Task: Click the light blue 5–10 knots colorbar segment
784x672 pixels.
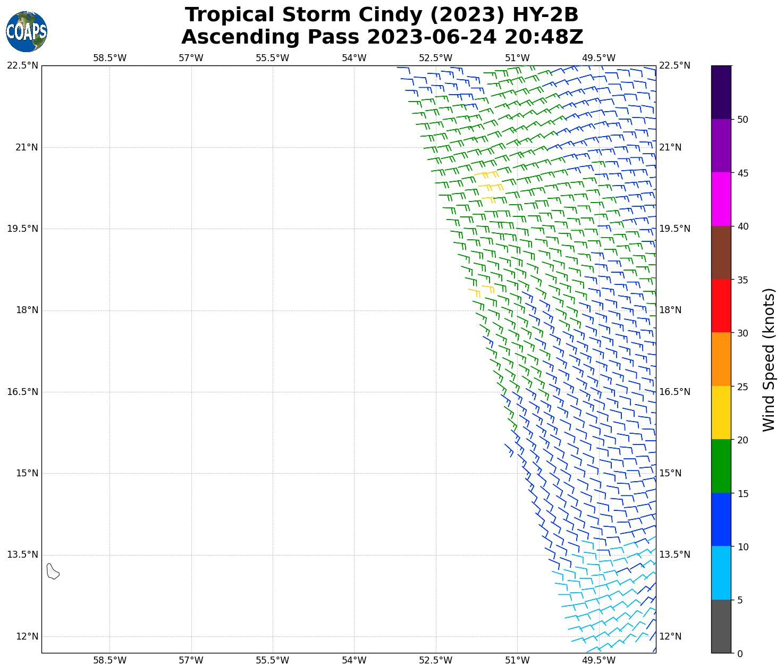Action: click(x=721, y=573)
